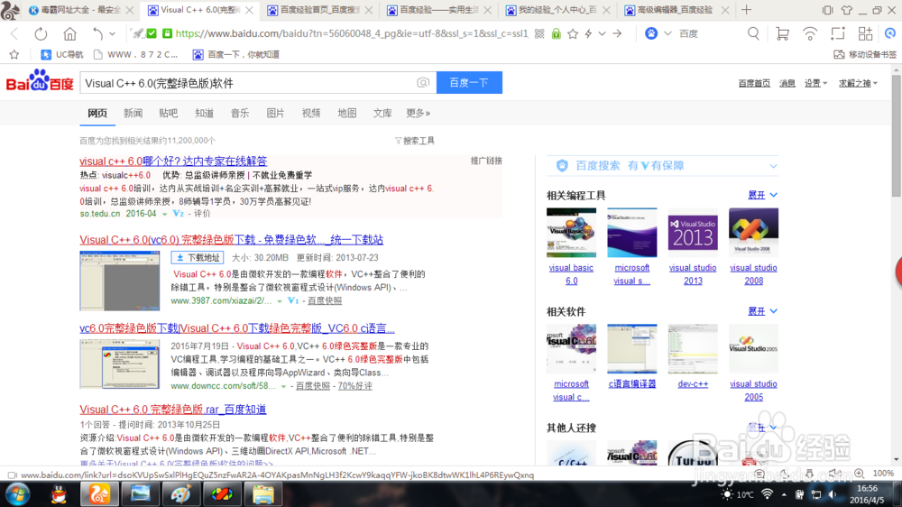
Task: Switch to the 百度经验首页 browser tab
Action: 320,10
